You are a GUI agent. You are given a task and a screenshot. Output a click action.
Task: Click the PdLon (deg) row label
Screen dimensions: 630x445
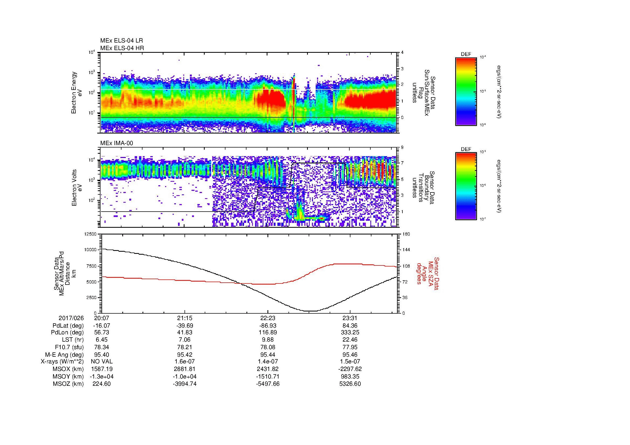click(x=68, y=332)
